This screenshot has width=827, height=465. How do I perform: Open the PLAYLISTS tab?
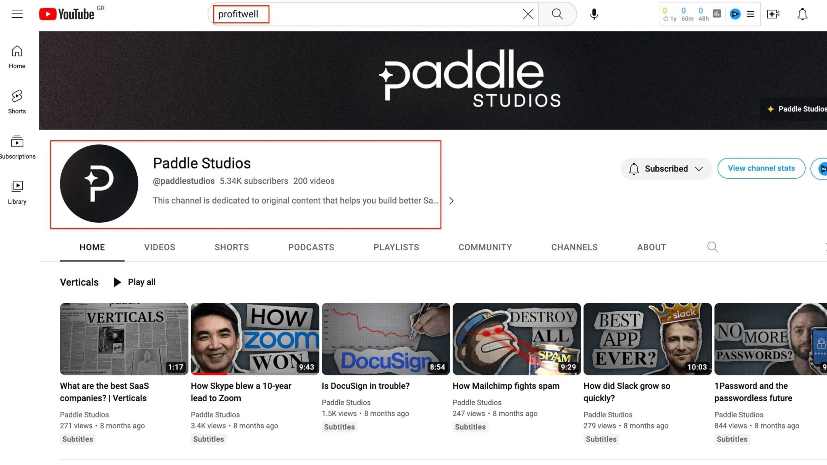(x=396, y=247)
